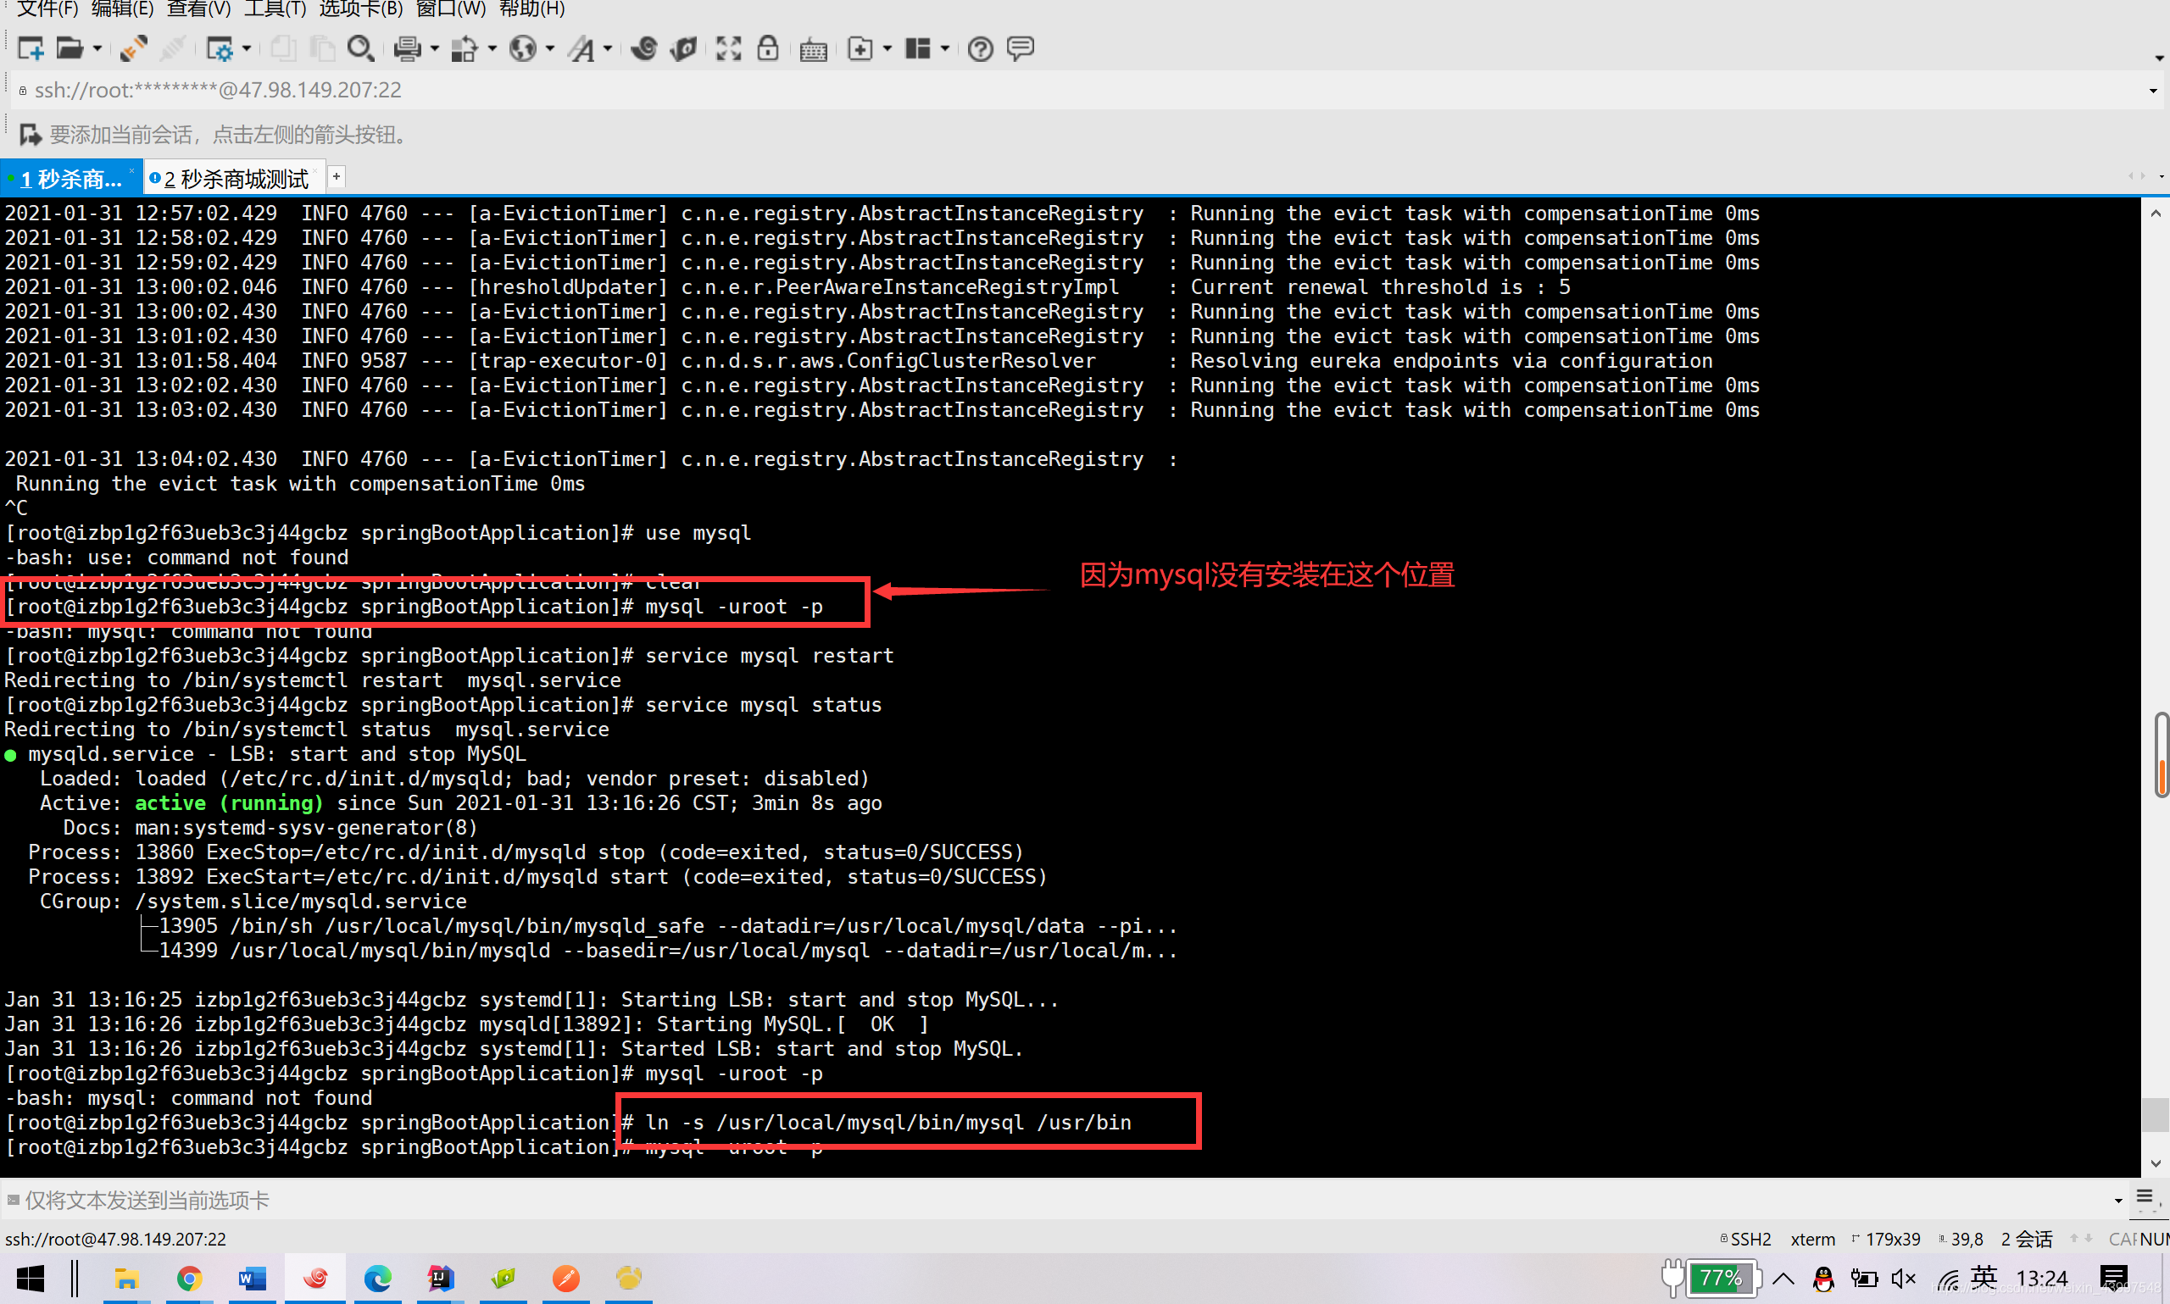Click add current session arrow icon
This screenshot has height=1304, width=2170.
tap(30, 135)
